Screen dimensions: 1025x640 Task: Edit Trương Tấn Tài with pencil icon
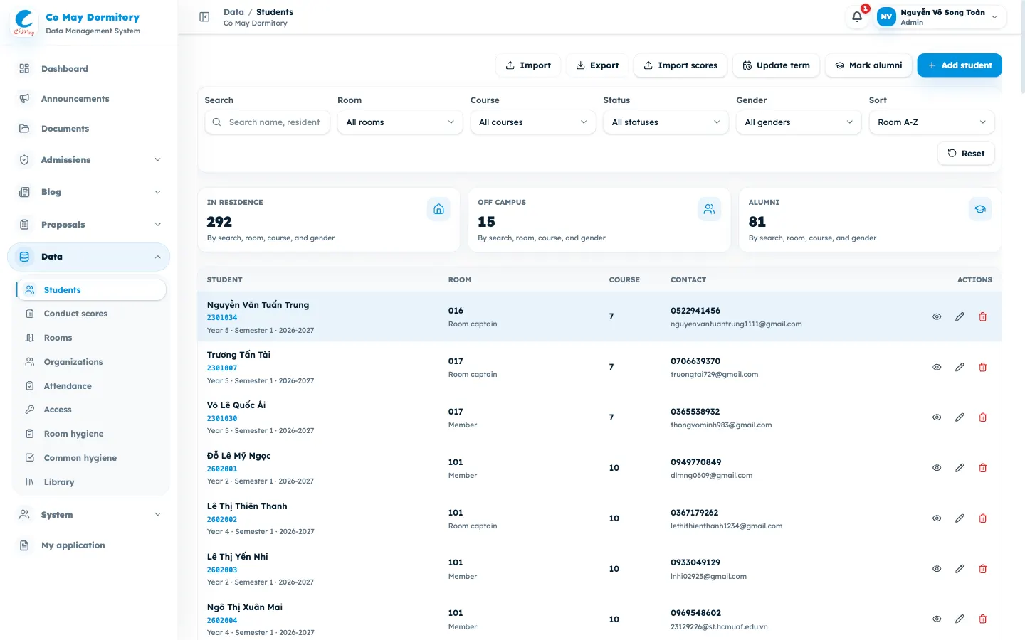pos(960,367)
